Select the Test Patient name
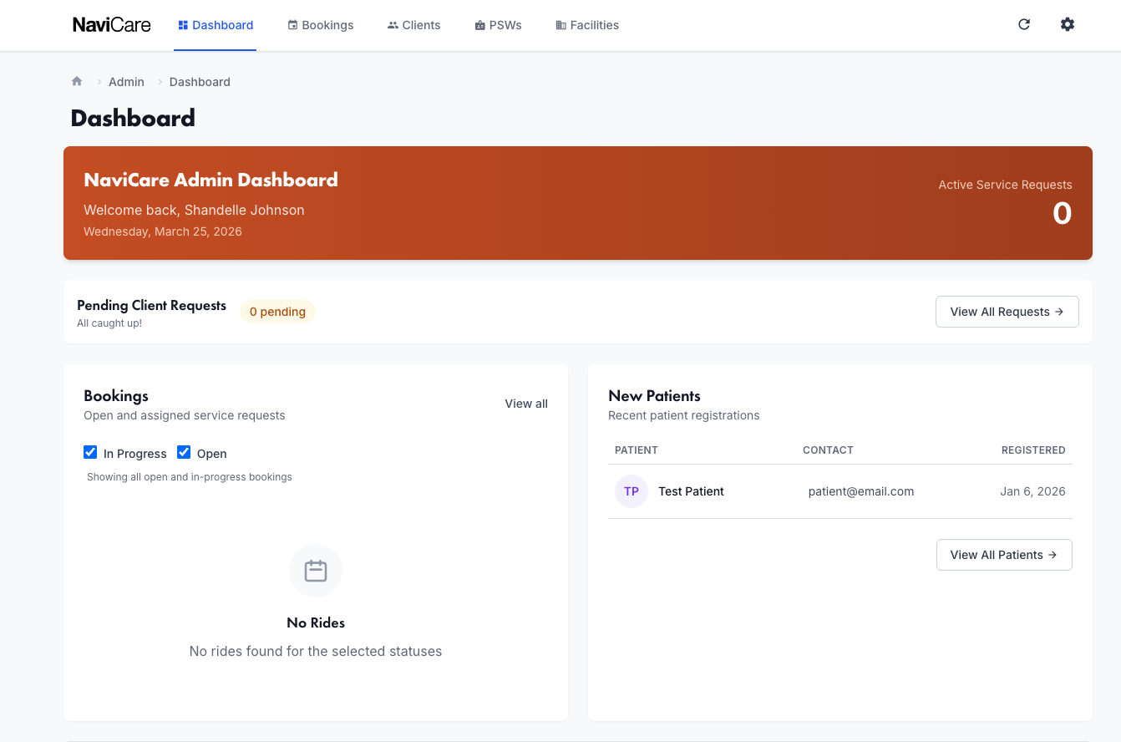1121x742 pixels. [x=691, y=491]
